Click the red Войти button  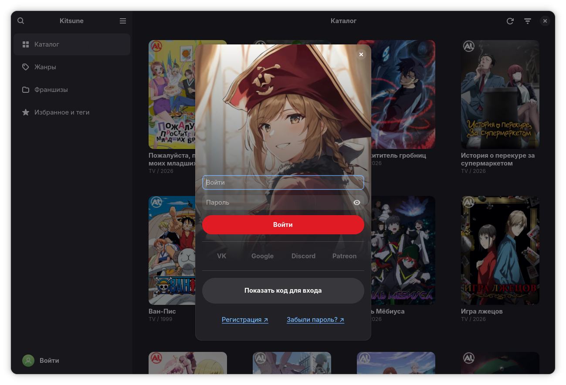[x=283, y=225]
